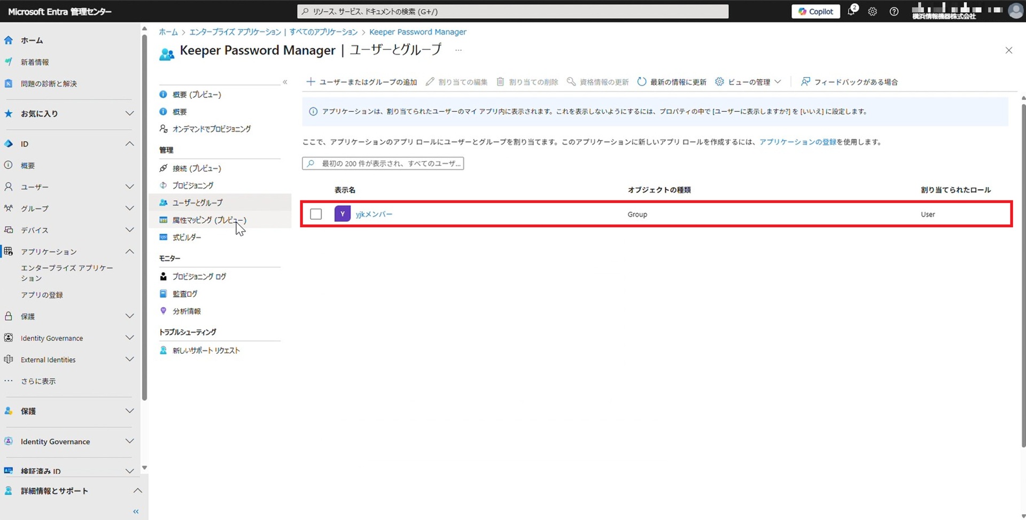Click the help question mark icon

click(x=893, y=11)
